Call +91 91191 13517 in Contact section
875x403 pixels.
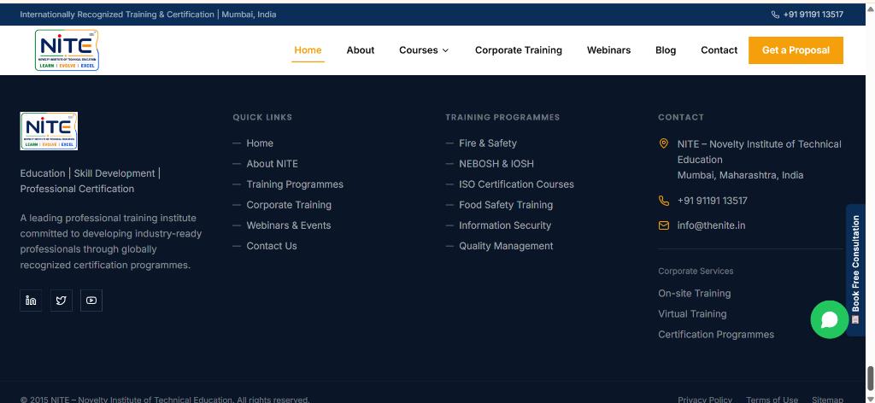712,201
